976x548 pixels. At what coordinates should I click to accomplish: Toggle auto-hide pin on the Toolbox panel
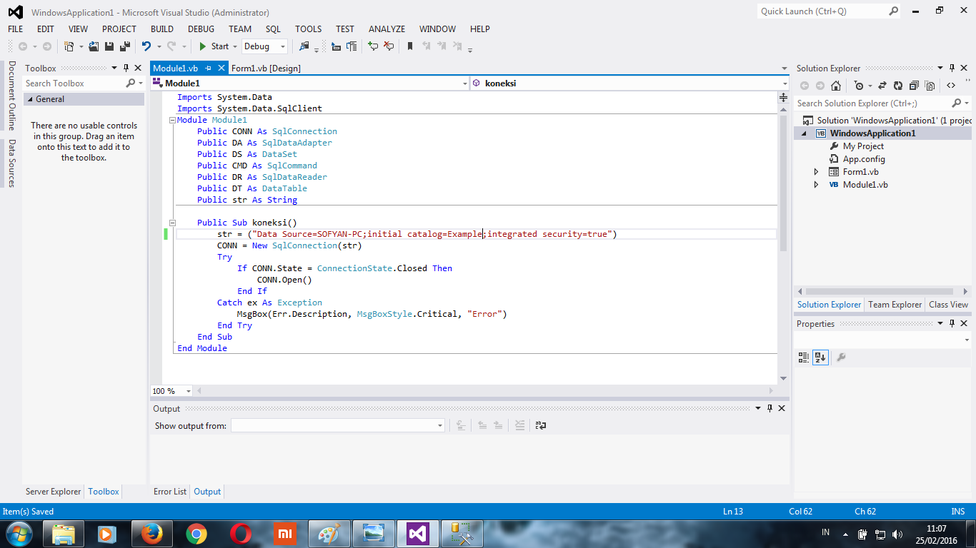[126, 68]
